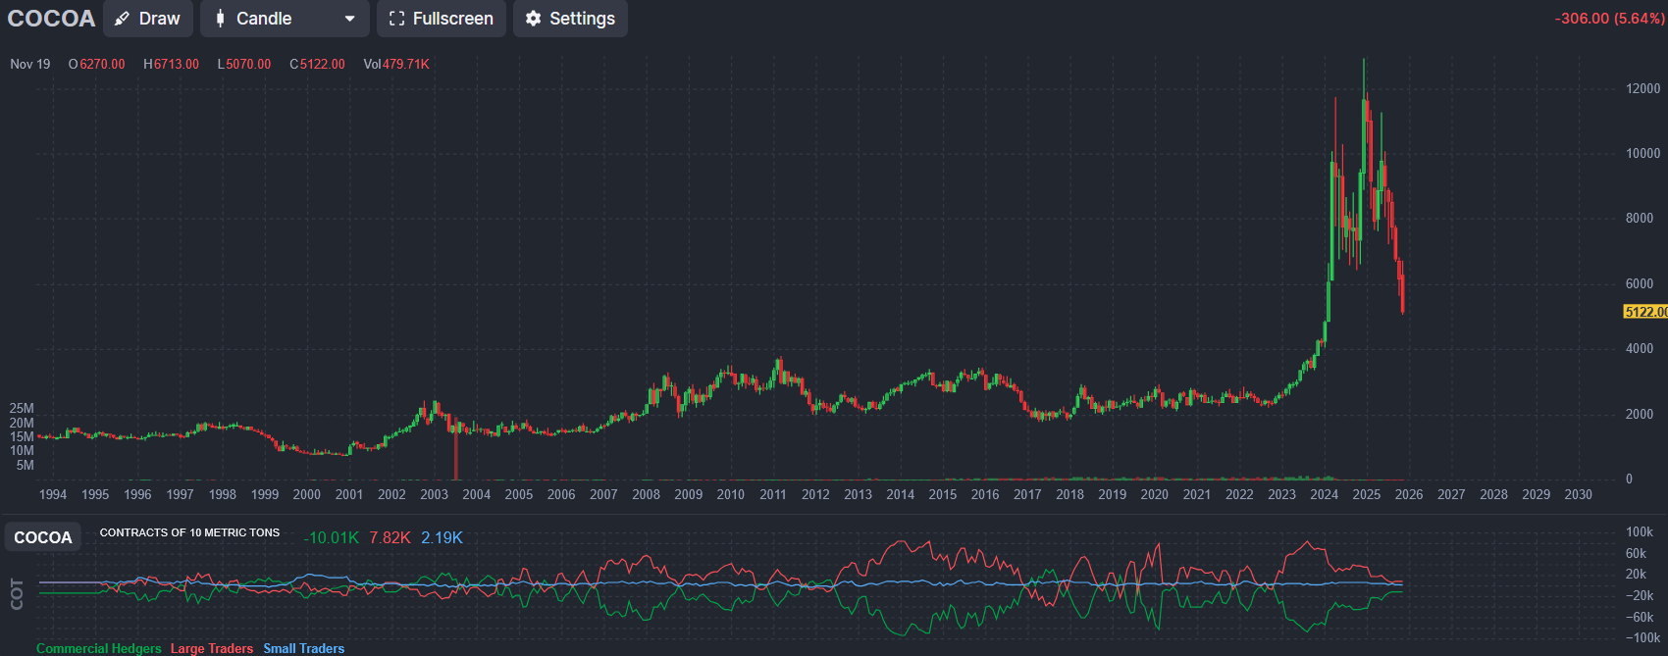
Task: Click the COCOA label in the COT panel
Action: 43,537
